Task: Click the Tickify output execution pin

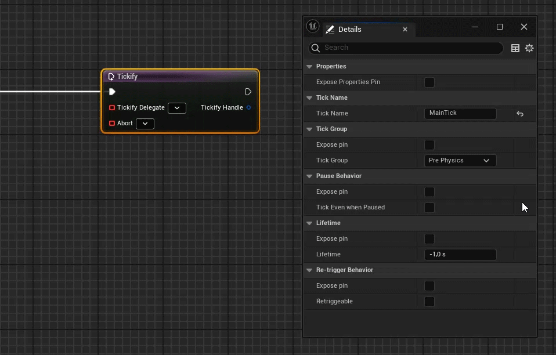Action: [248, 92]
